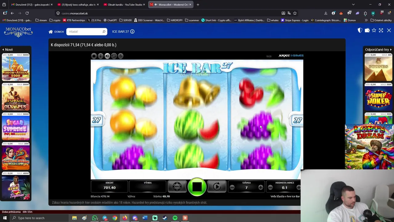Image resolution: width=394 pixels, height=222 pixels.
Task: Reload the page
Action: [27, 13]
